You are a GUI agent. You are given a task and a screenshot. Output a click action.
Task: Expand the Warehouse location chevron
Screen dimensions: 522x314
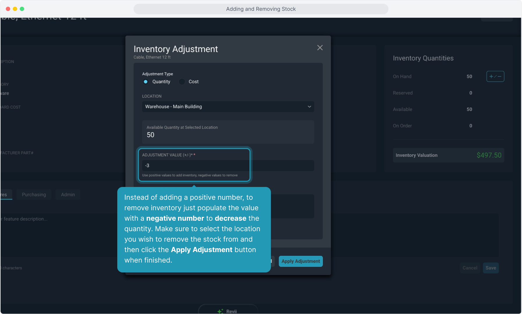pos(309,107)
